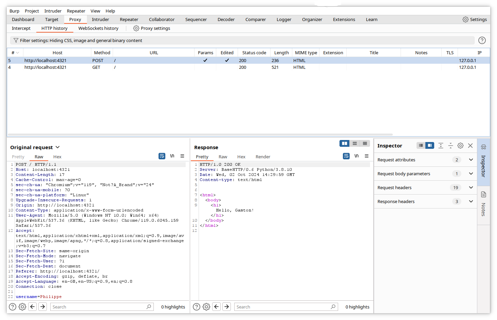Screen dimensions: 497x320
Task: Open Inspector settings gear icon
Action: point(460,145)
